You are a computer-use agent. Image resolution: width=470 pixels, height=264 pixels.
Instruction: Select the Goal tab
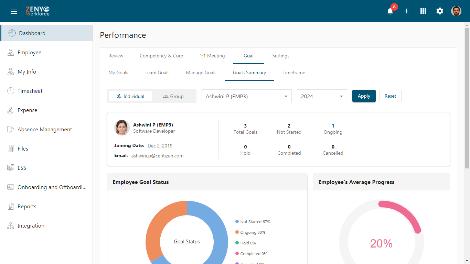248,56
